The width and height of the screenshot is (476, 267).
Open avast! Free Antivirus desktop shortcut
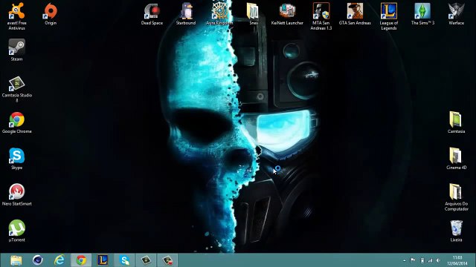[16, 16]
